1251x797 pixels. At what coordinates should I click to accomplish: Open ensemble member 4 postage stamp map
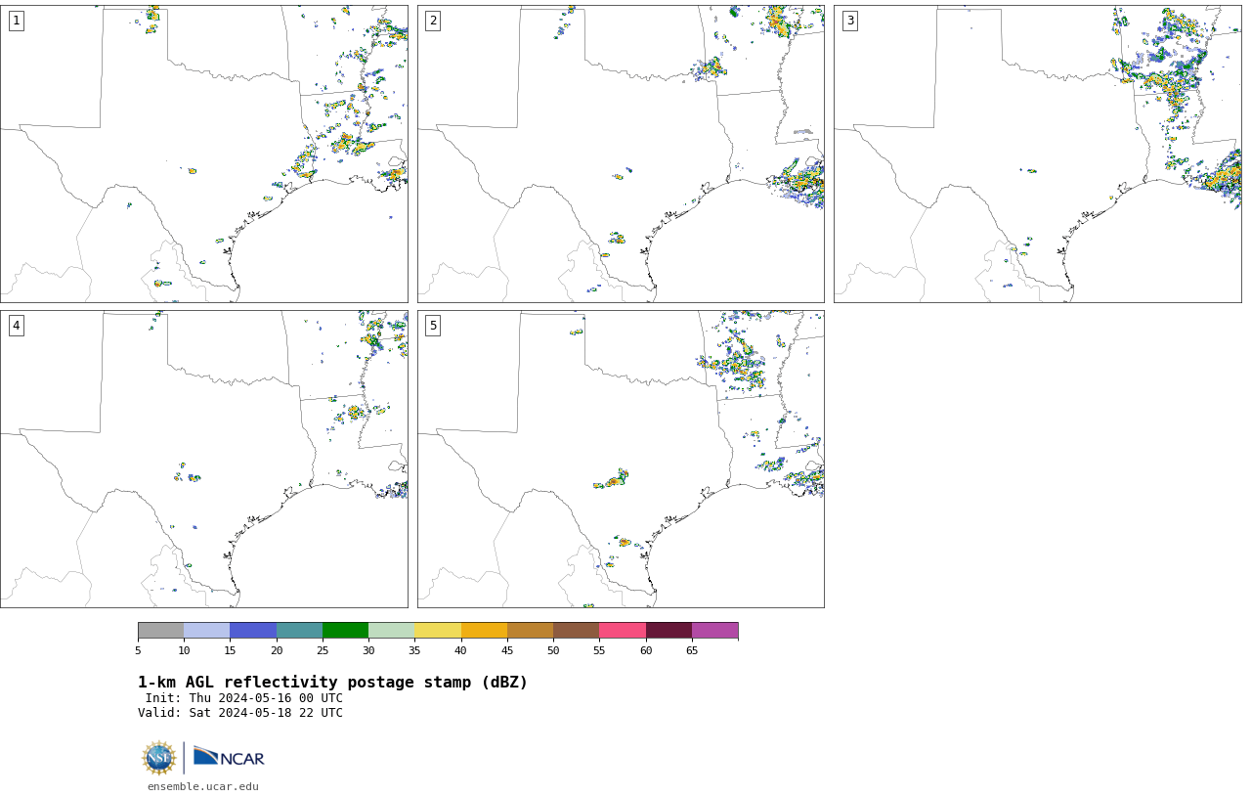[x=203, y=459]
